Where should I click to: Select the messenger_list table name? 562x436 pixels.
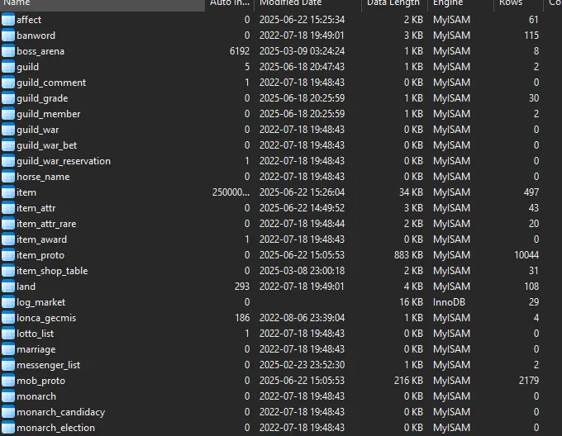(x=49, y=365)
